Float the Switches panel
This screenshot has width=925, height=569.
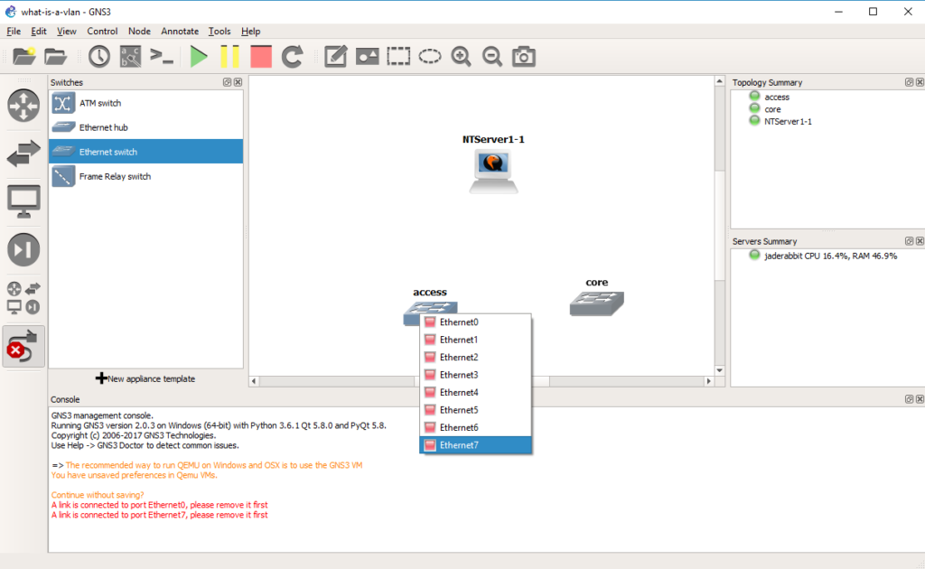point(227,82)
